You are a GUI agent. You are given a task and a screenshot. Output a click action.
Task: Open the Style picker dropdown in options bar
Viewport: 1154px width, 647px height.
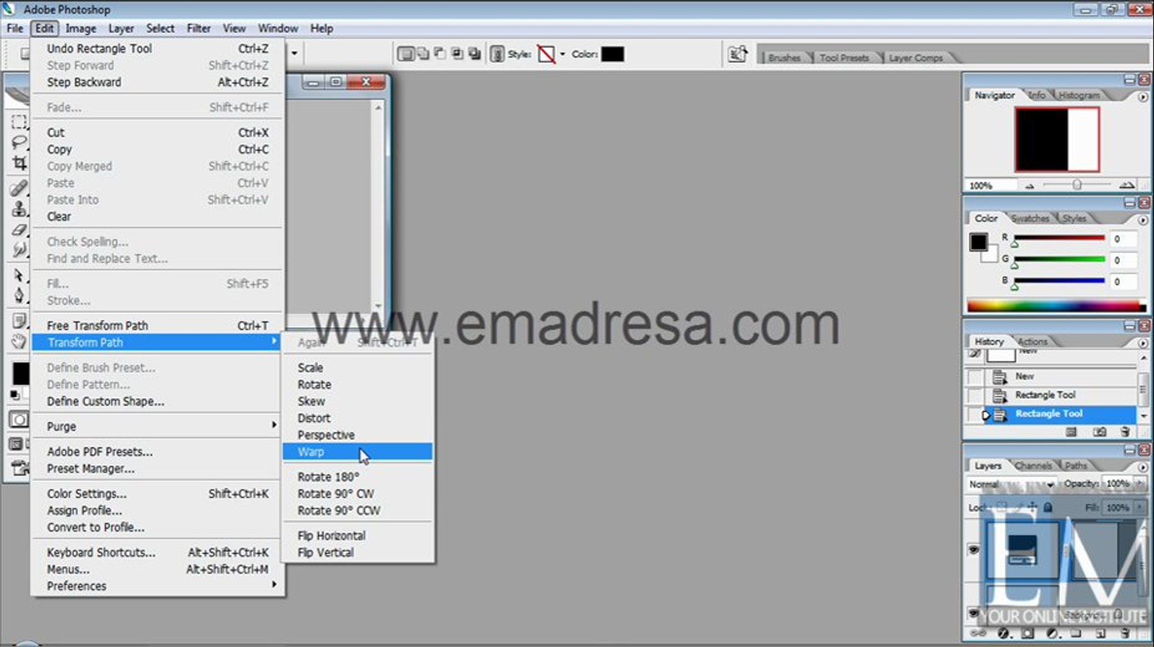click(561, 54)
